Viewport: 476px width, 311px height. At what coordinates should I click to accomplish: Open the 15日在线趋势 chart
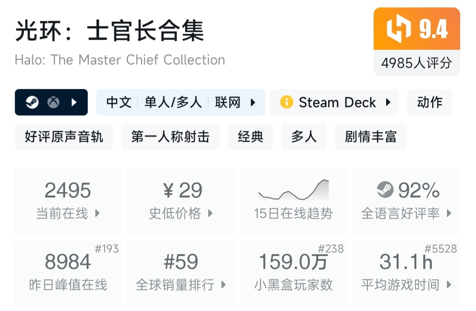point(293,201)
